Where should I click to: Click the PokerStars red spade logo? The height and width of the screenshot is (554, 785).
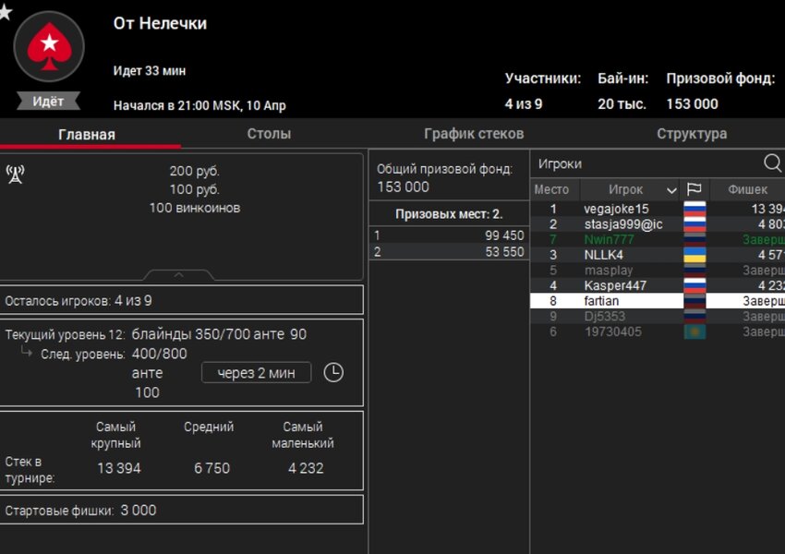(x=49, y=47)
